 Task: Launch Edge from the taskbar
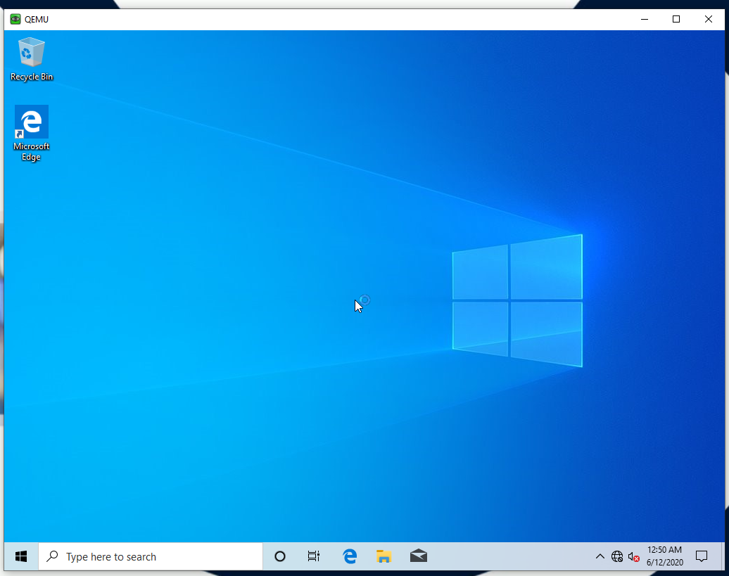click(x=350, y=556)
